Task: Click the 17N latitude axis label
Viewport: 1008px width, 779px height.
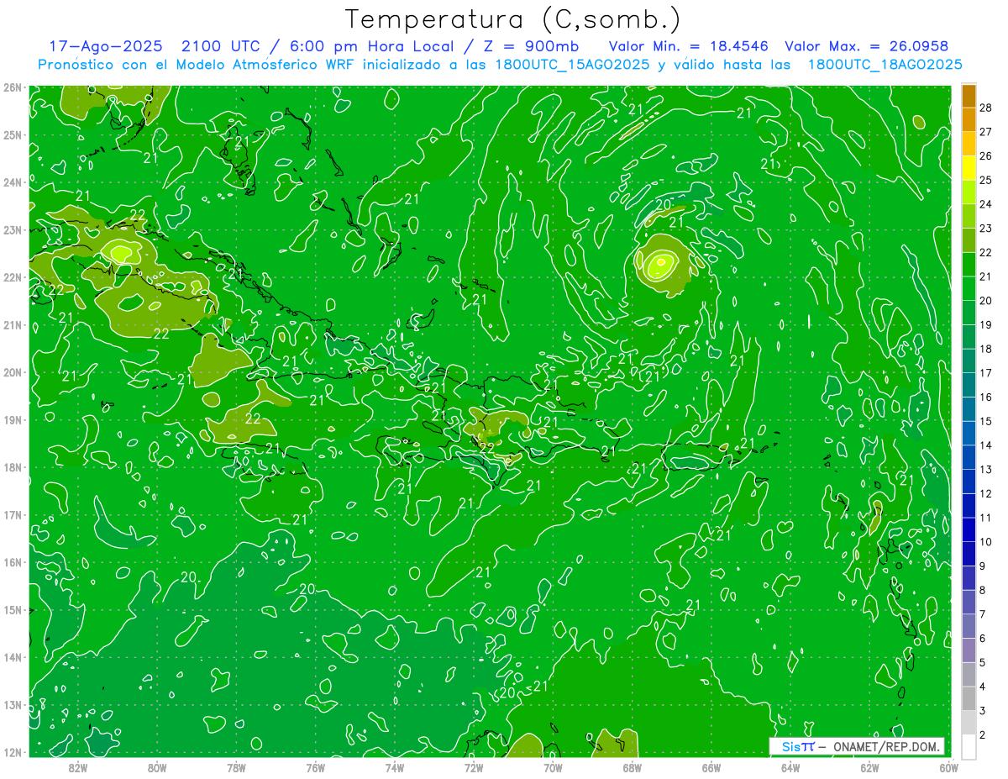Action: point(13,514)
